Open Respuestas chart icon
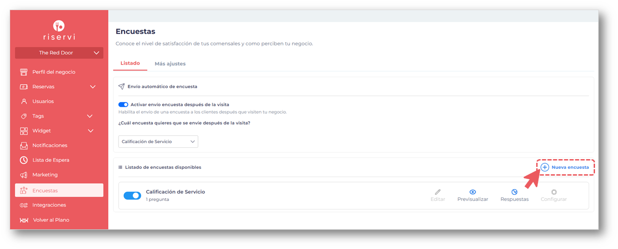Viewport: 618px width, 249px height. tap(514, 192)
